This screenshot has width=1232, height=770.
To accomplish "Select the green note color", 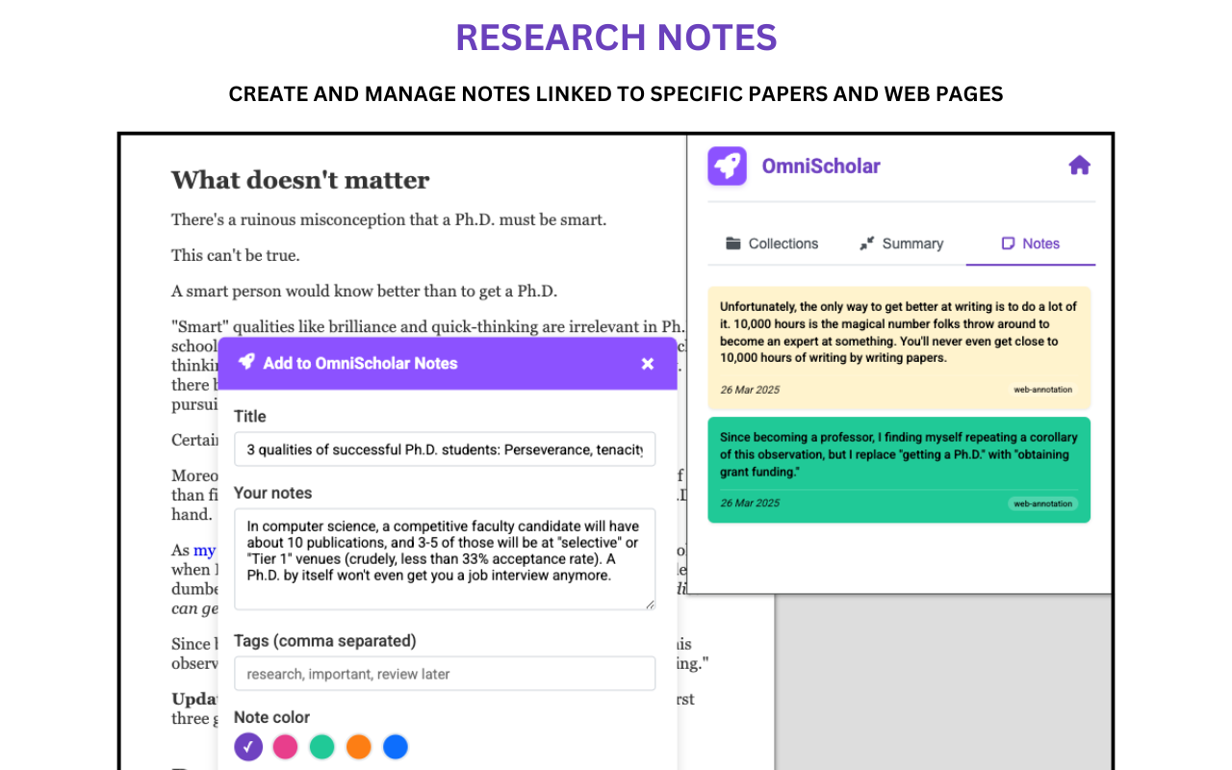I will point(321,746).
